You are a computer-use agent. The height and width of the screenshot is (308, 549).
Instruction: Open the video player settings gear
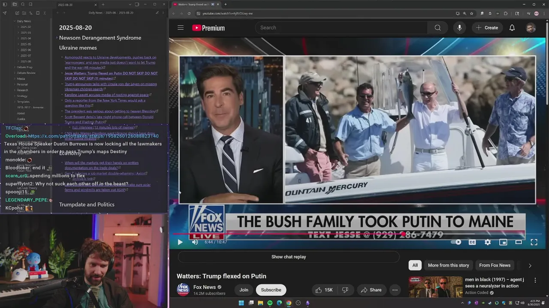tap(488, 242)
